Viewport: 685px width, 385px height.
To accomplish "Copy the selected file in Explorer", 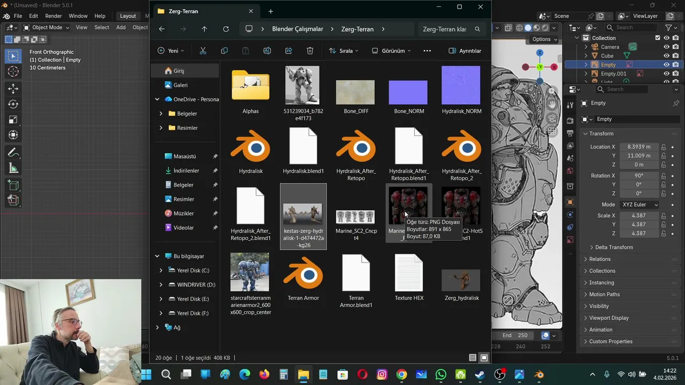I will pyautogui.click(x=224, y=51).
